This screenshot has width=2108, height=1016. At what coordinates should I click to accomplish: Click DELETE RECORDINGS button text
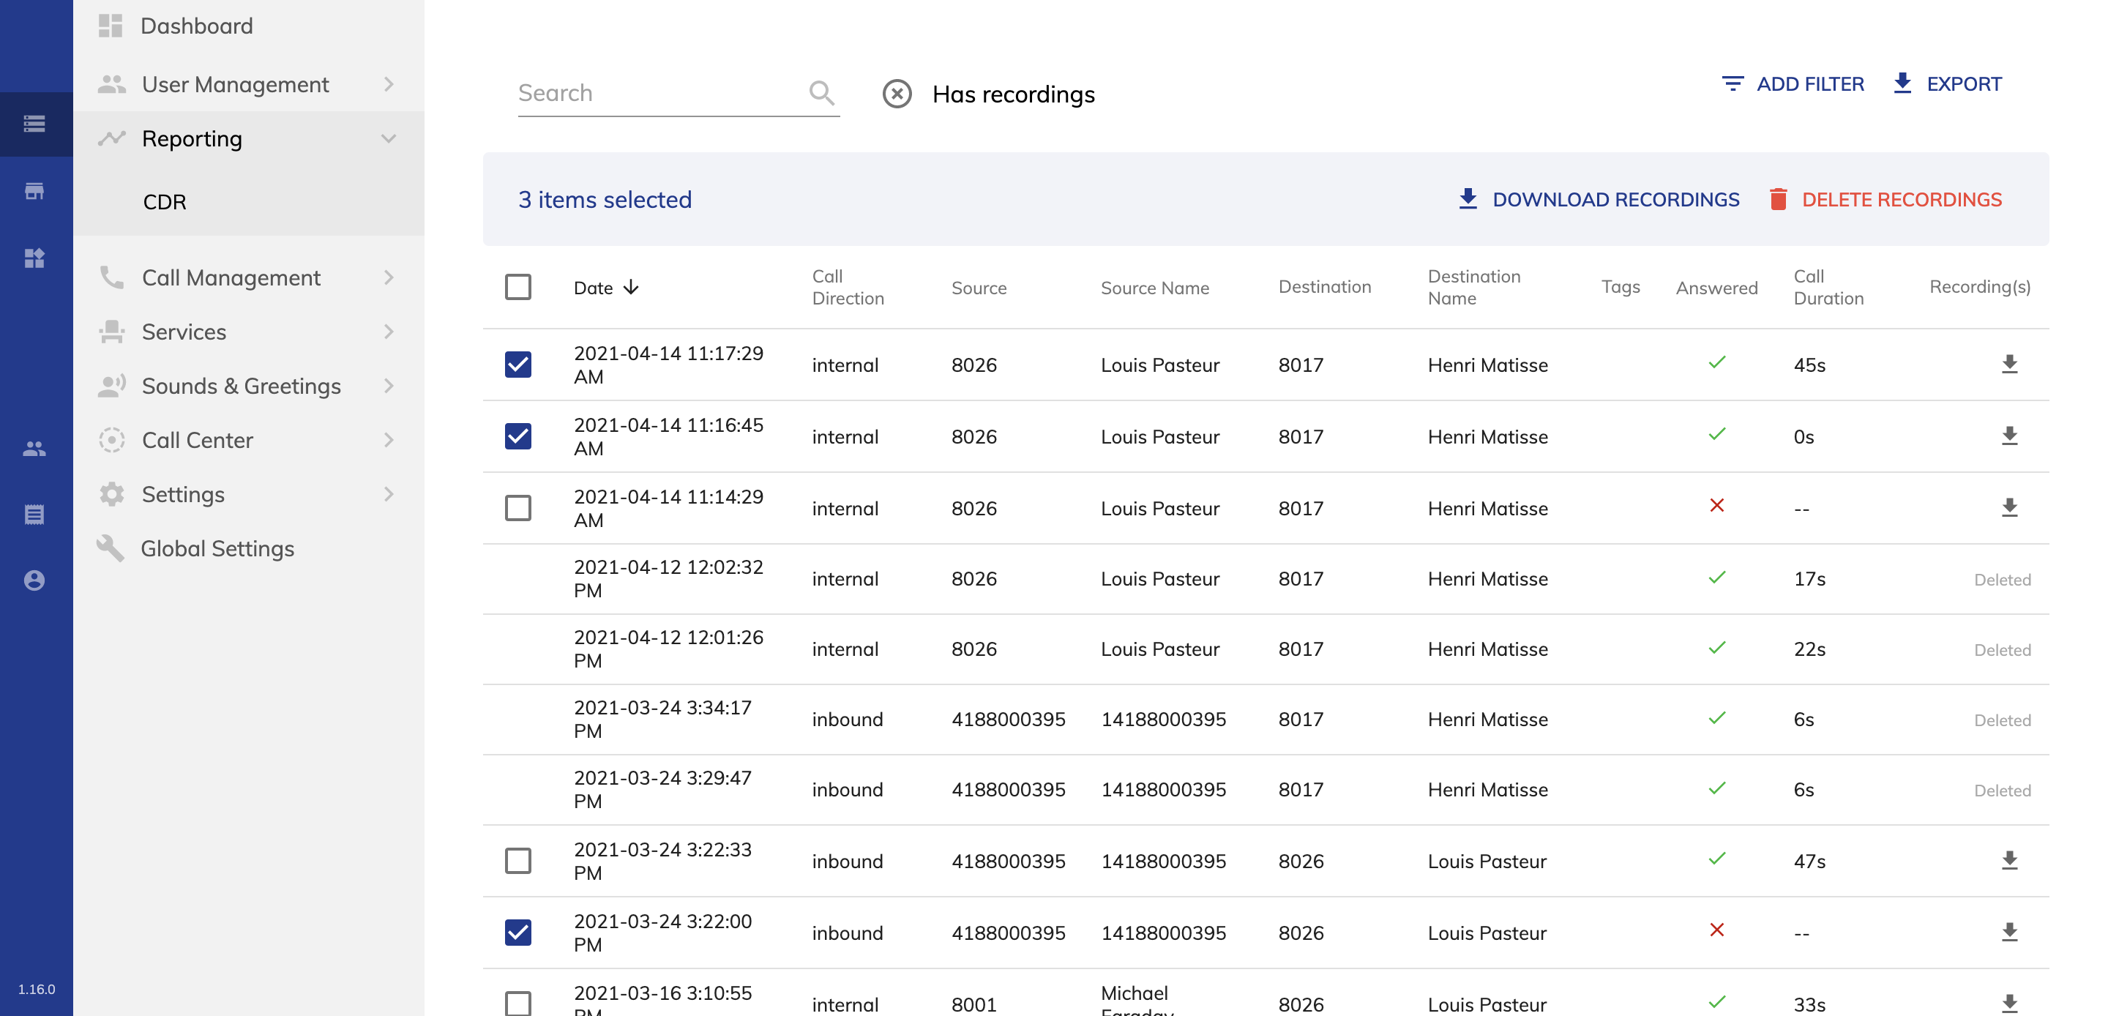coord(1902,199)
